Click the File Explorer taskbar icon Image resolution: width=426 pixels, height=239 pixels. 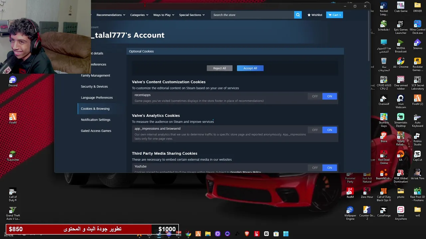tap(208, 234)
